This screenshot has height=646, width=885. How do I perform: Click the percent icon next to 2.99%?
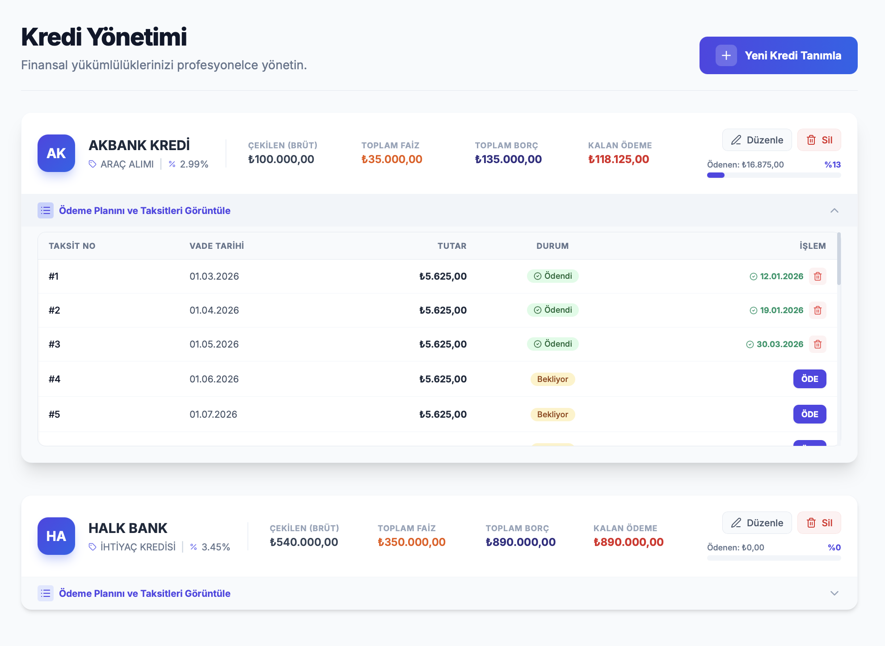coord(172,164)
